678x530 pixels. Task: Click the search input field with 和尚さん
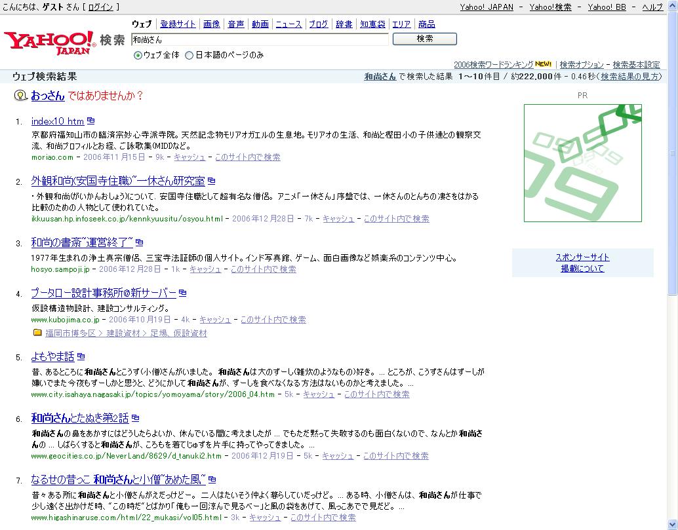[x=260, y=39]
